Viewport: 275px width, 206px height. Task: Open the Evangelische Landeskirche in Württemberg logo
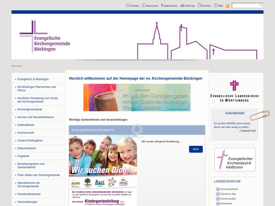click(x=234, y=91)
